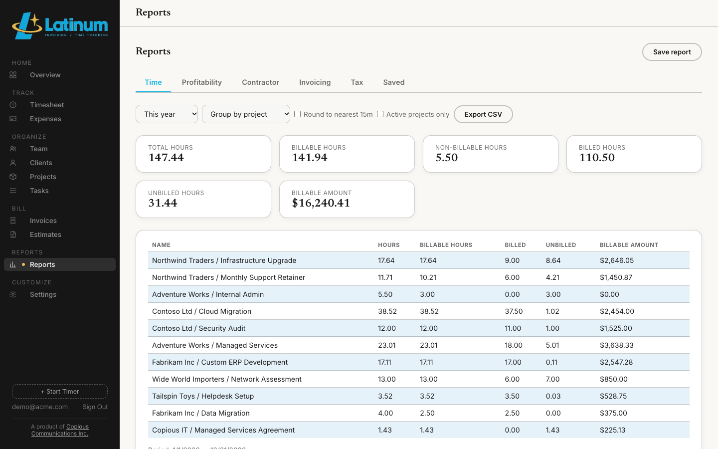This screenshot has width=718, height=449.
Task: Open the Group by project dropdown
Action: [x=246, y=114]
